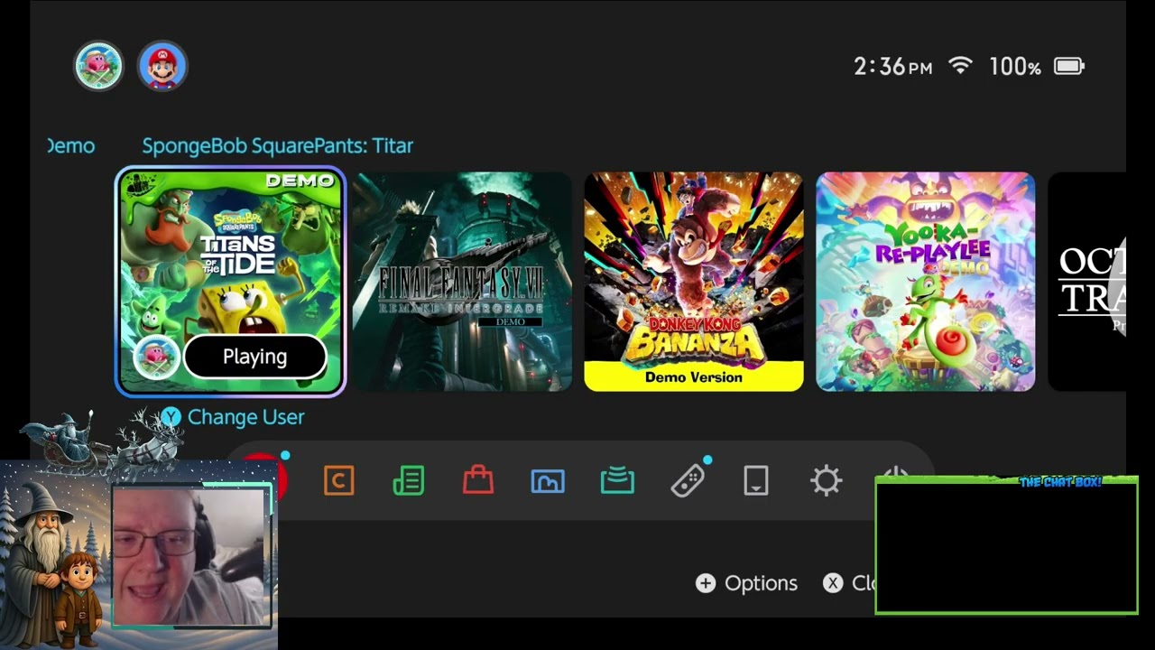The image size is (1155, 650).
Task: Open GameChat with the orange C icon
Action: (x=339, y=481)
